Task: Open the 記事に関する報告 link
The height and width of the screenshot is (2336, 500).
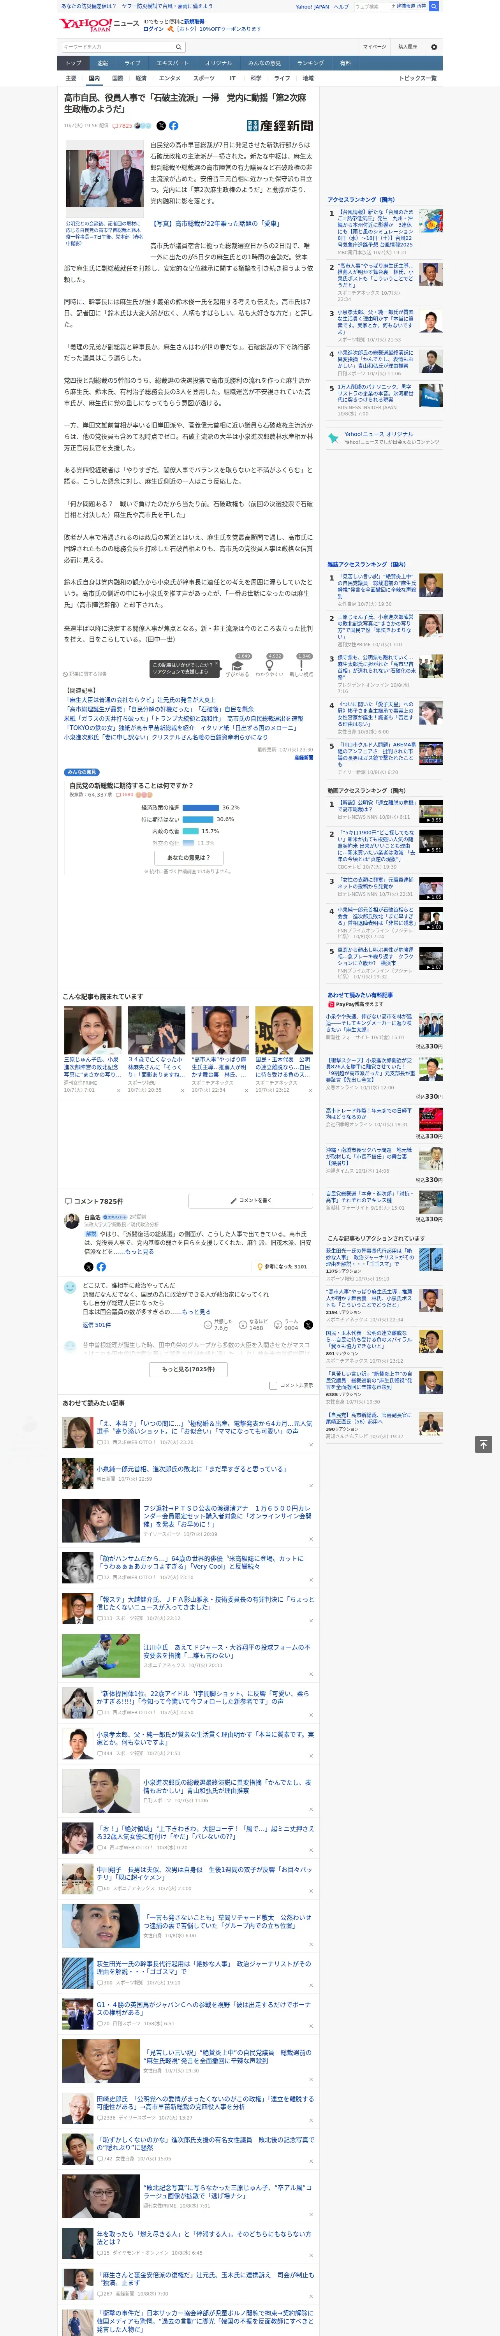Action: pos(85,674)
